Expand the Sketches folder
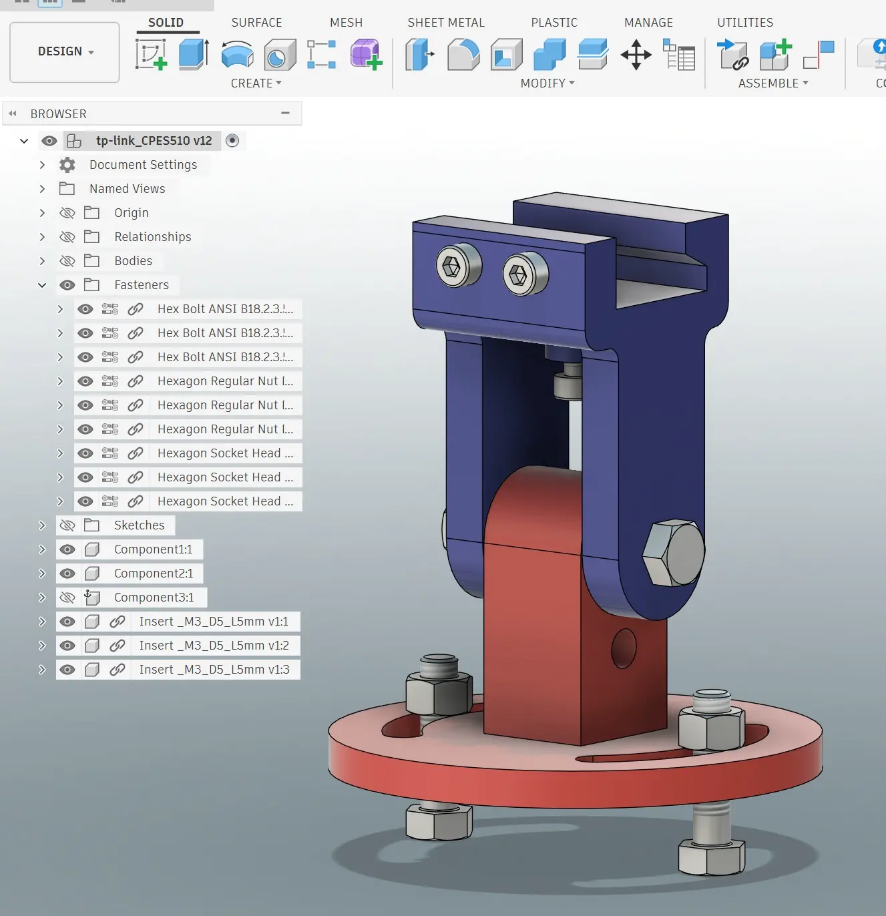Screen dimensions: 886x916 tap(42, 525)
